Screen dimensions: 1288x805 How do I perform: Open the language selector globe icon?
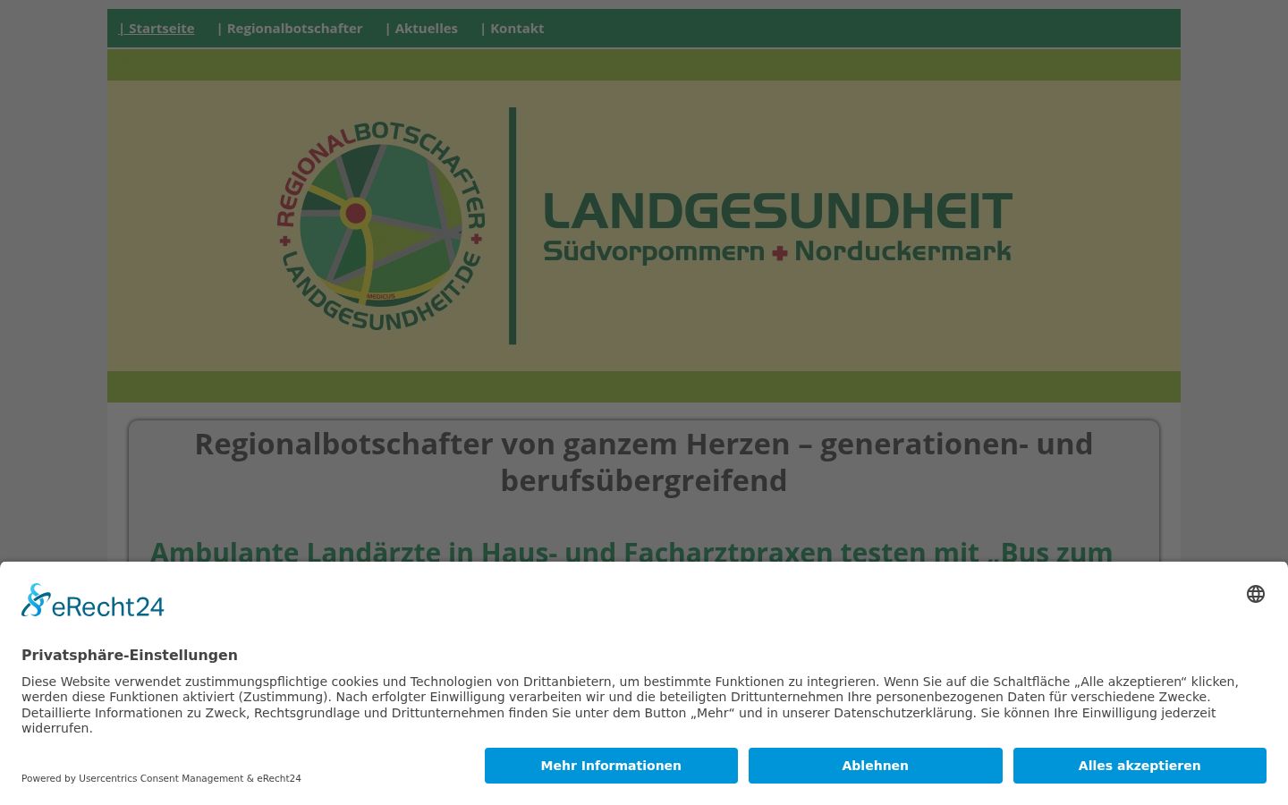pyautogui.click(x=1256, y=594)
